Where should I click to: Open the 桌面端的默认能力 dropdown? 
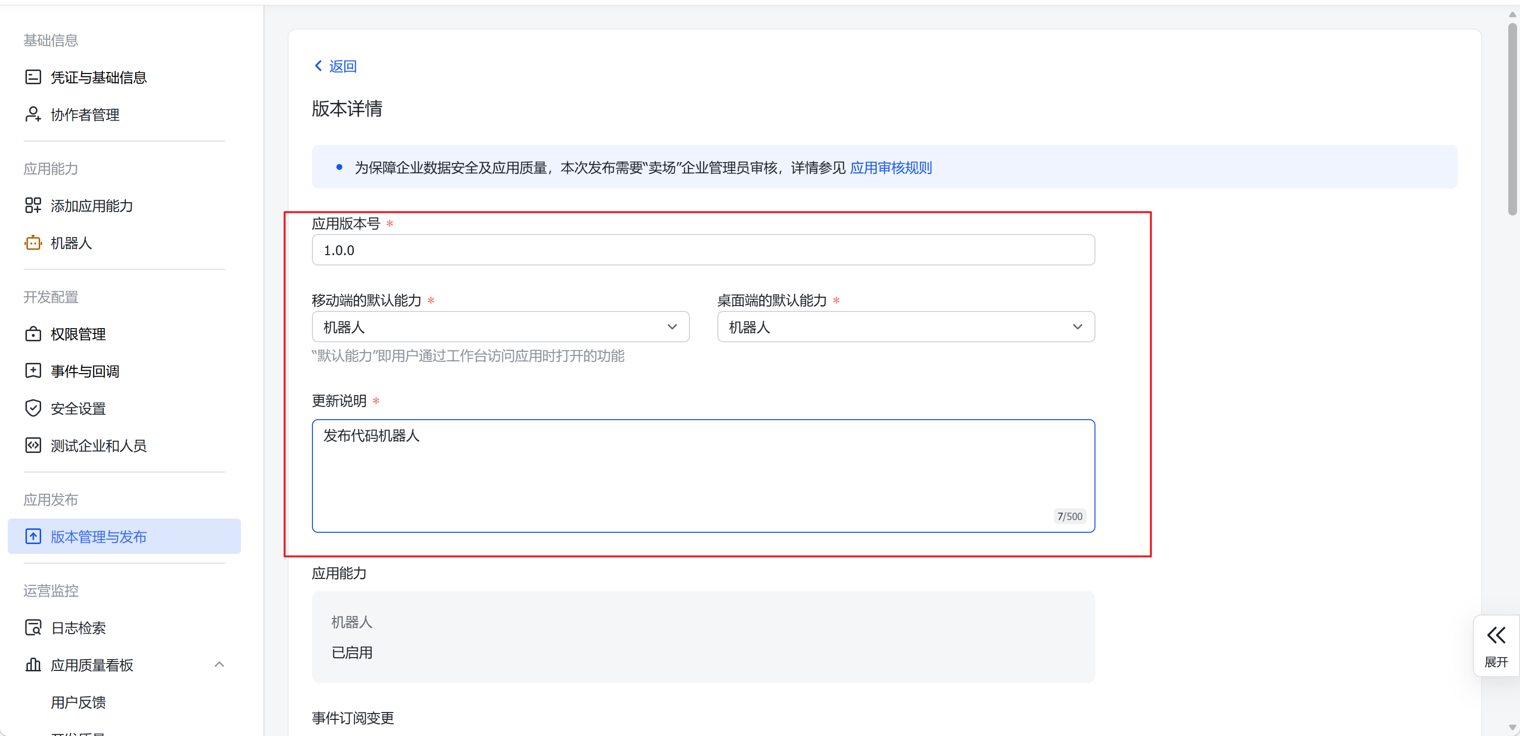[905, 327]
